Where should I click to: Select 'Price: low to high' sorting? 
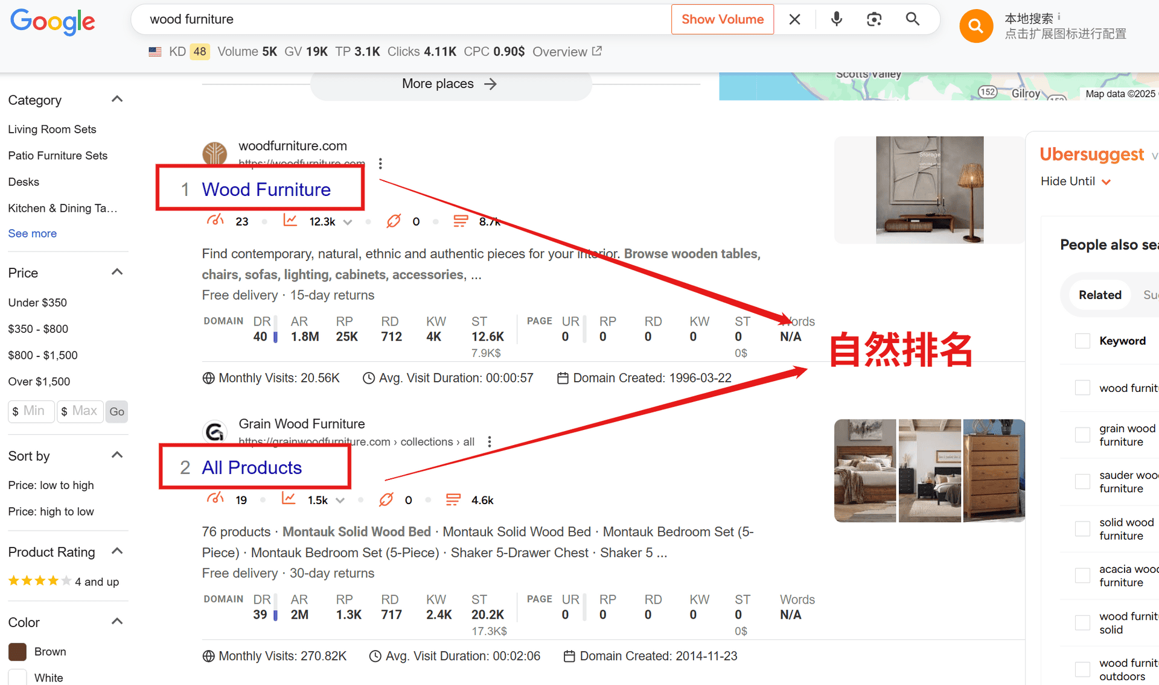click(51, 485)
